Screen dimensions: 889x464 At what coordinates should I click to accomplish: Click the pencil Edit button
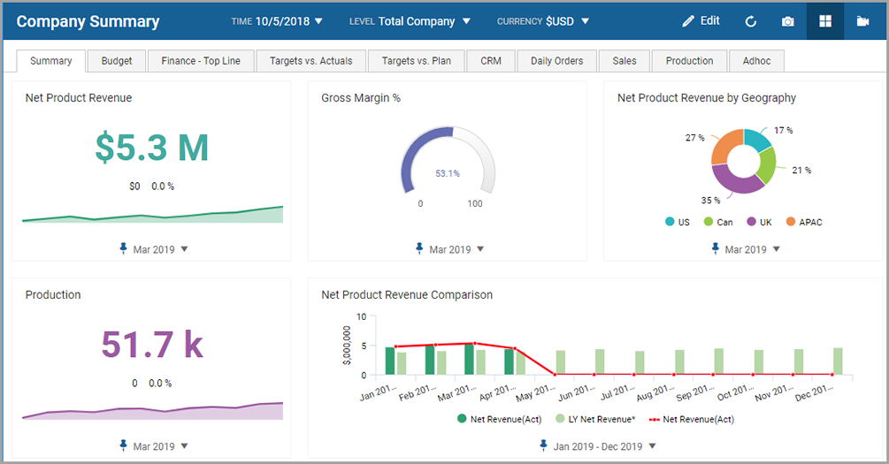[x=701, y=21]
